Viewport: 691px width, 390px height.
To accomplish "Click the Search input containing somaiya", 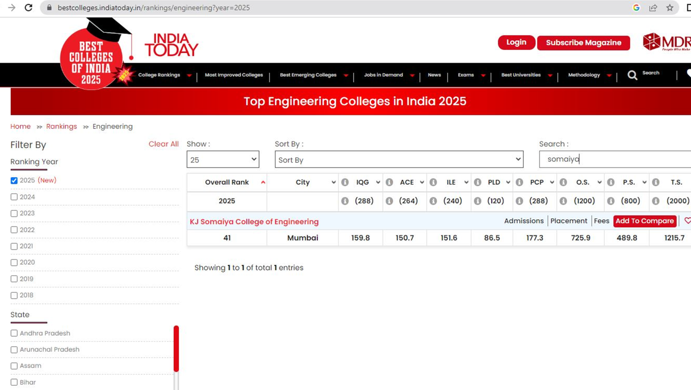I will click(615, 159).
